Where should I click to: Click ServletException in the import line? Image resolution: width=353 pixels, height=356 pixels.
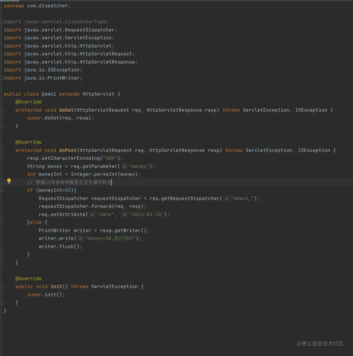(88, 38)
